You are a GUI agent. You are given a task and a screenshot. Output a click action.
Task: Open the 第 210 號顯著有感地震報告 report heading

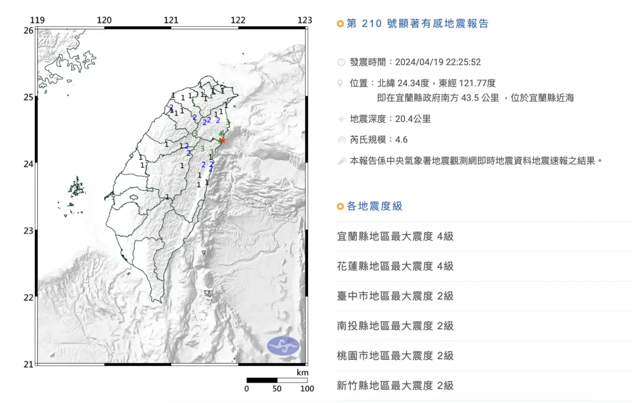coord(416,23)
